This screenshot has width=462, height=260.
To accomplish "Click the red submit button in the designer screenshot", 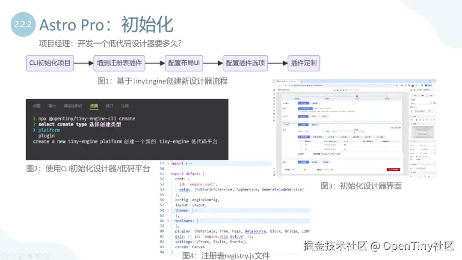I will point(394,169).
